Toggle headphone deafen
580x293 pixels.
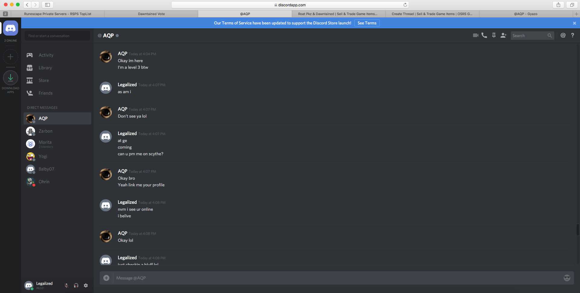coord(76,285)
